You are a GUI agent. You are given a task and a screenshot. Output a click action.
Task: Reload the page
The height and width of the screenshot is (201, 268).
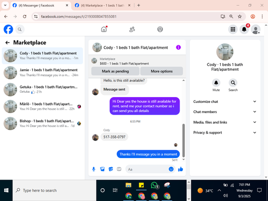point(25,17)
